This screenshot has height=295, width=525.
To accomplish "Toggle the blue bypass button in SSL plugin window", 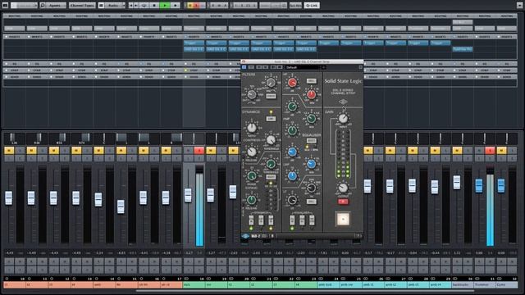I will pos(244,67).
